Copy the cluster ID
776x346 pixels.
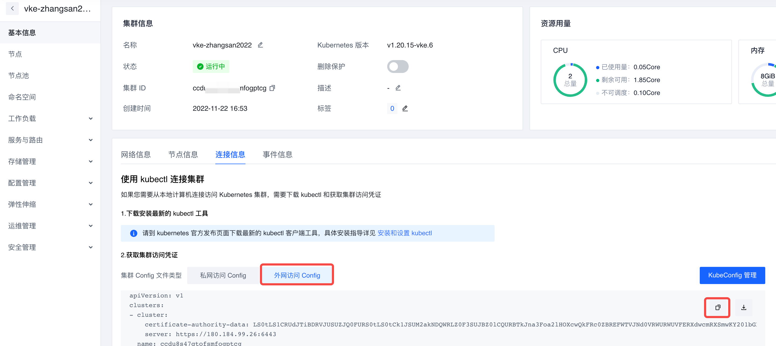coord(272,88)
